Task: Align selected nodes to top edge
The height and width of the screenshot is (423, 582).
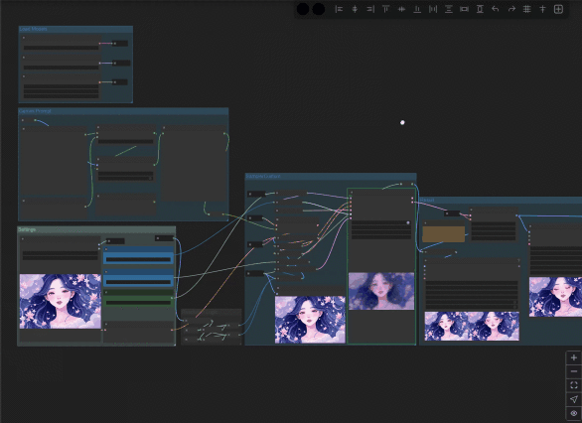Action: (386, 9)
